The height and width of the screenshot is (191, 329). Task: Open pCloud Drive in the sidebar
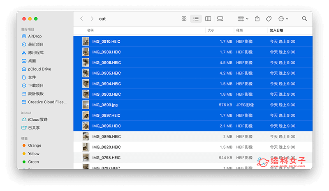[x=39, y=69]
